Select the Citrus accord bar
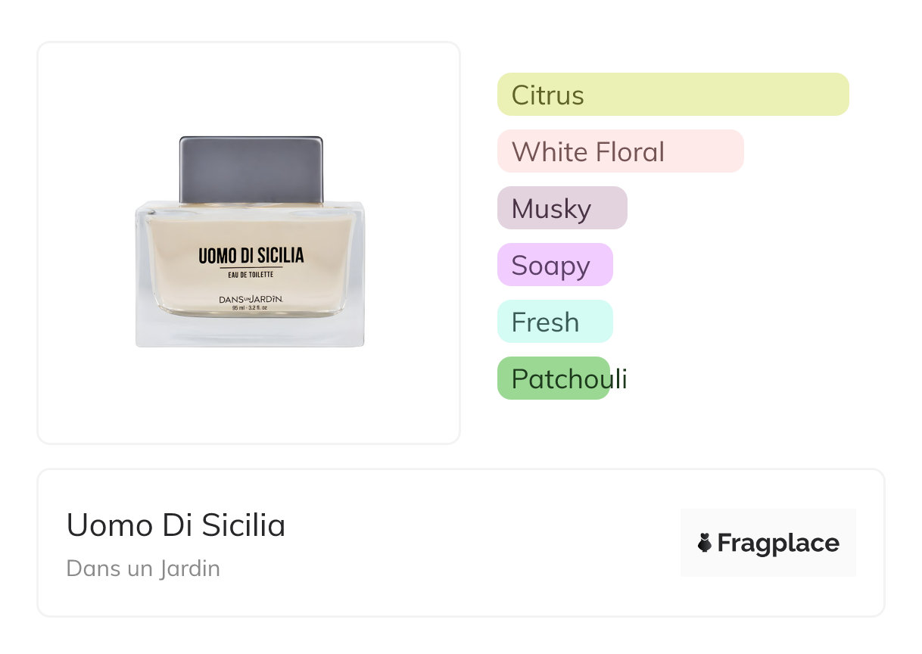The height and width of the screenshot is (654, 922). click(x=673, y=95)
